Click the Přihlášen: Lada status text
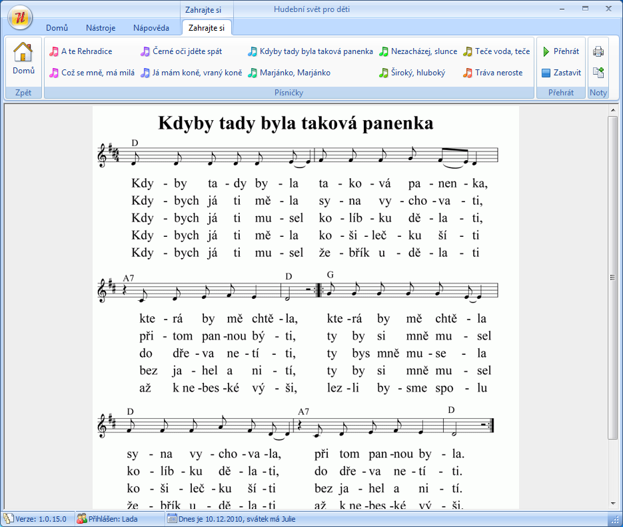623x527 pixels. point(113,519)
